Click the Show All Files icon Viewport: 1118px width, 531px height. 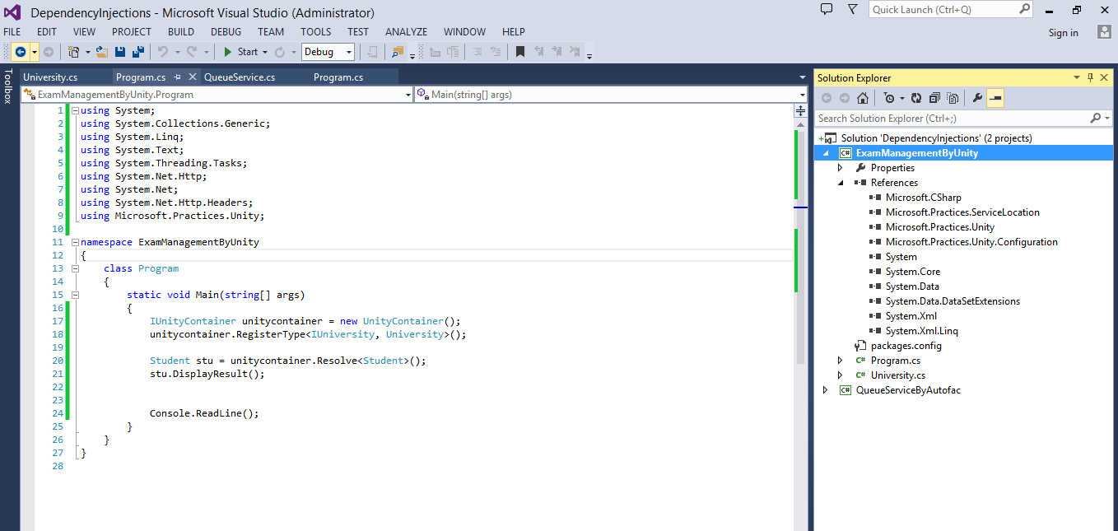953,98
